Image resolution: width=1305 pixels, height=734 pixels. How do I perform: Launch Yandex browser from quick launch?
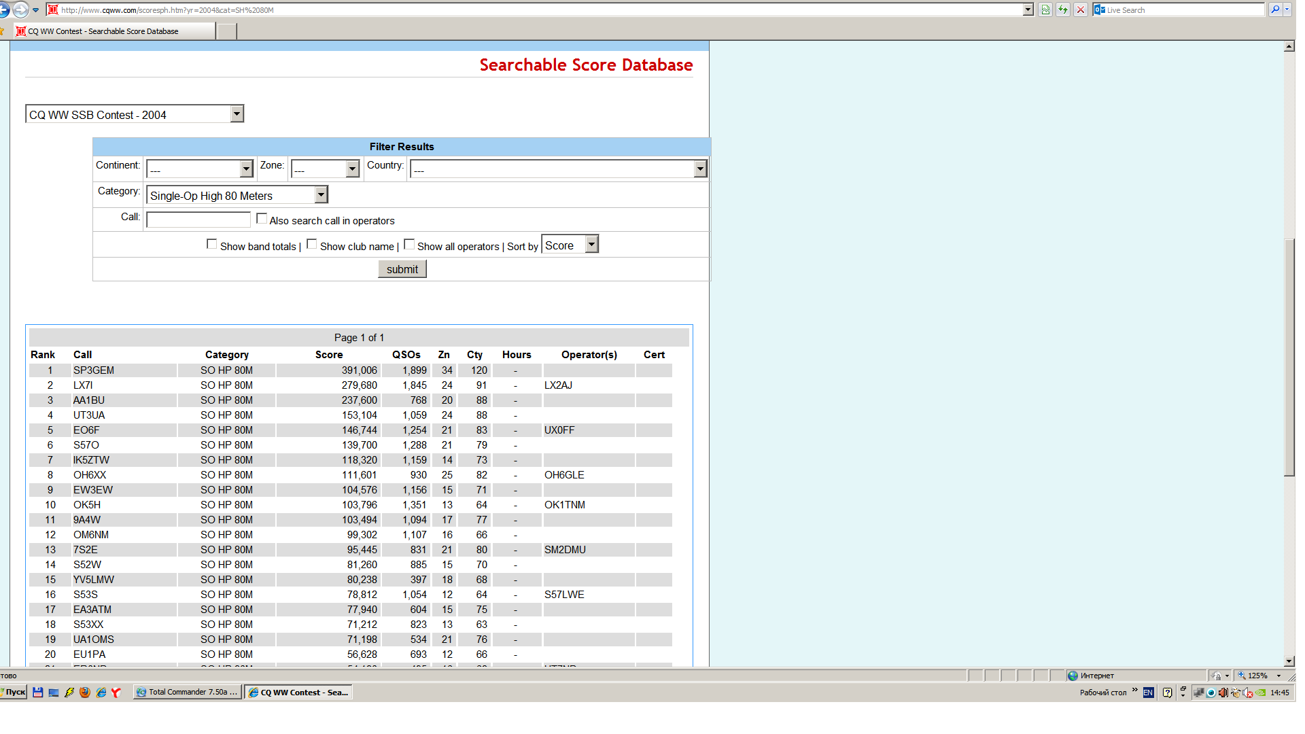click(116, 693)
